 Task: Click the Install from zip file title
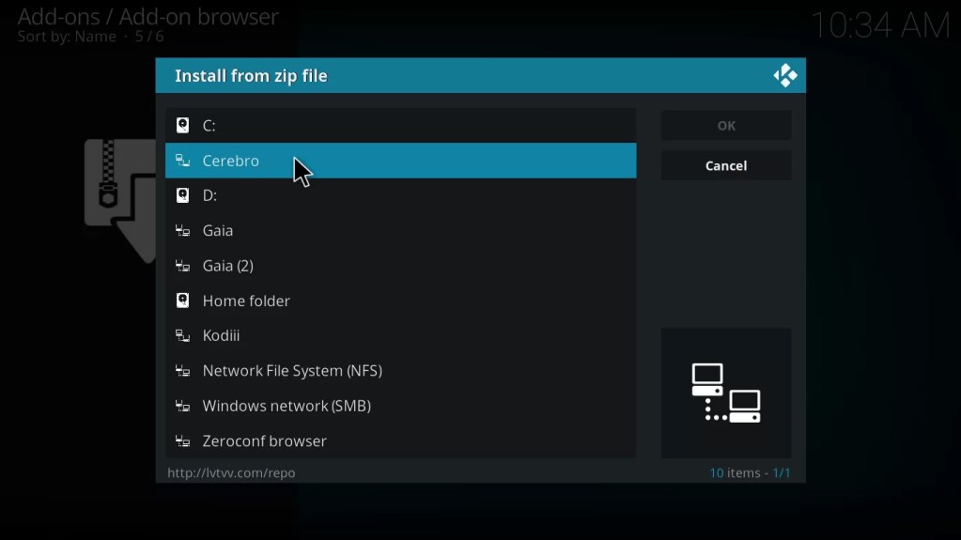pos(251,76)
